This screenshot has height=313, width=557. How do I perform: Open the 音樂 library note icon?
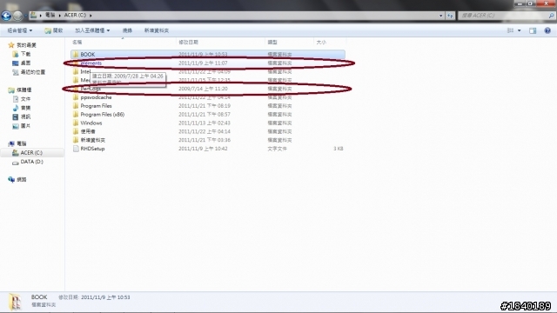click(16, 108)
